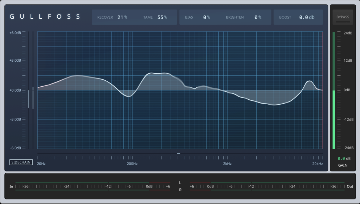Click the -24dB gain scale label

pyautogui.click(x=348, y=148)
